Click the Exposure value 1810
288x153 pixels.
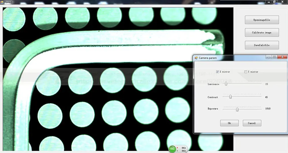tap(268, 109)
